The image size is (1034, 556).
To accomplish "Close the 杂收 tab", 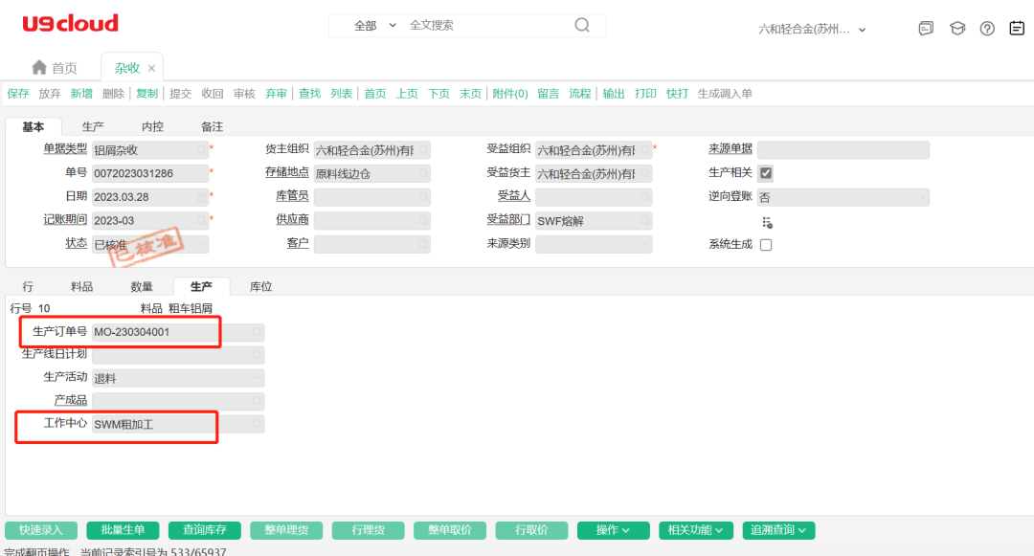I will [x=151, y=68].
